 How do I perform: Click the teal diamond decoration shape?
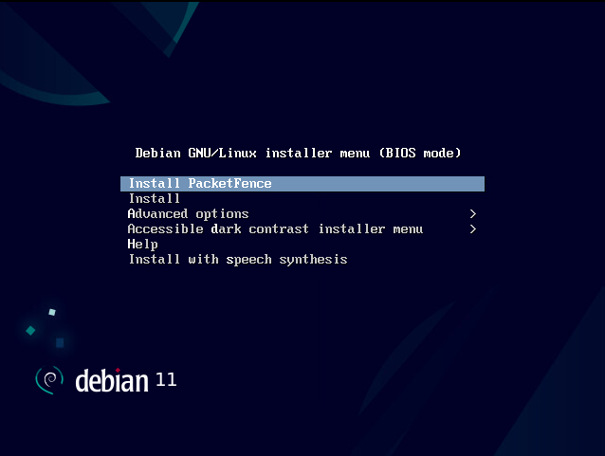pos(30,331)
